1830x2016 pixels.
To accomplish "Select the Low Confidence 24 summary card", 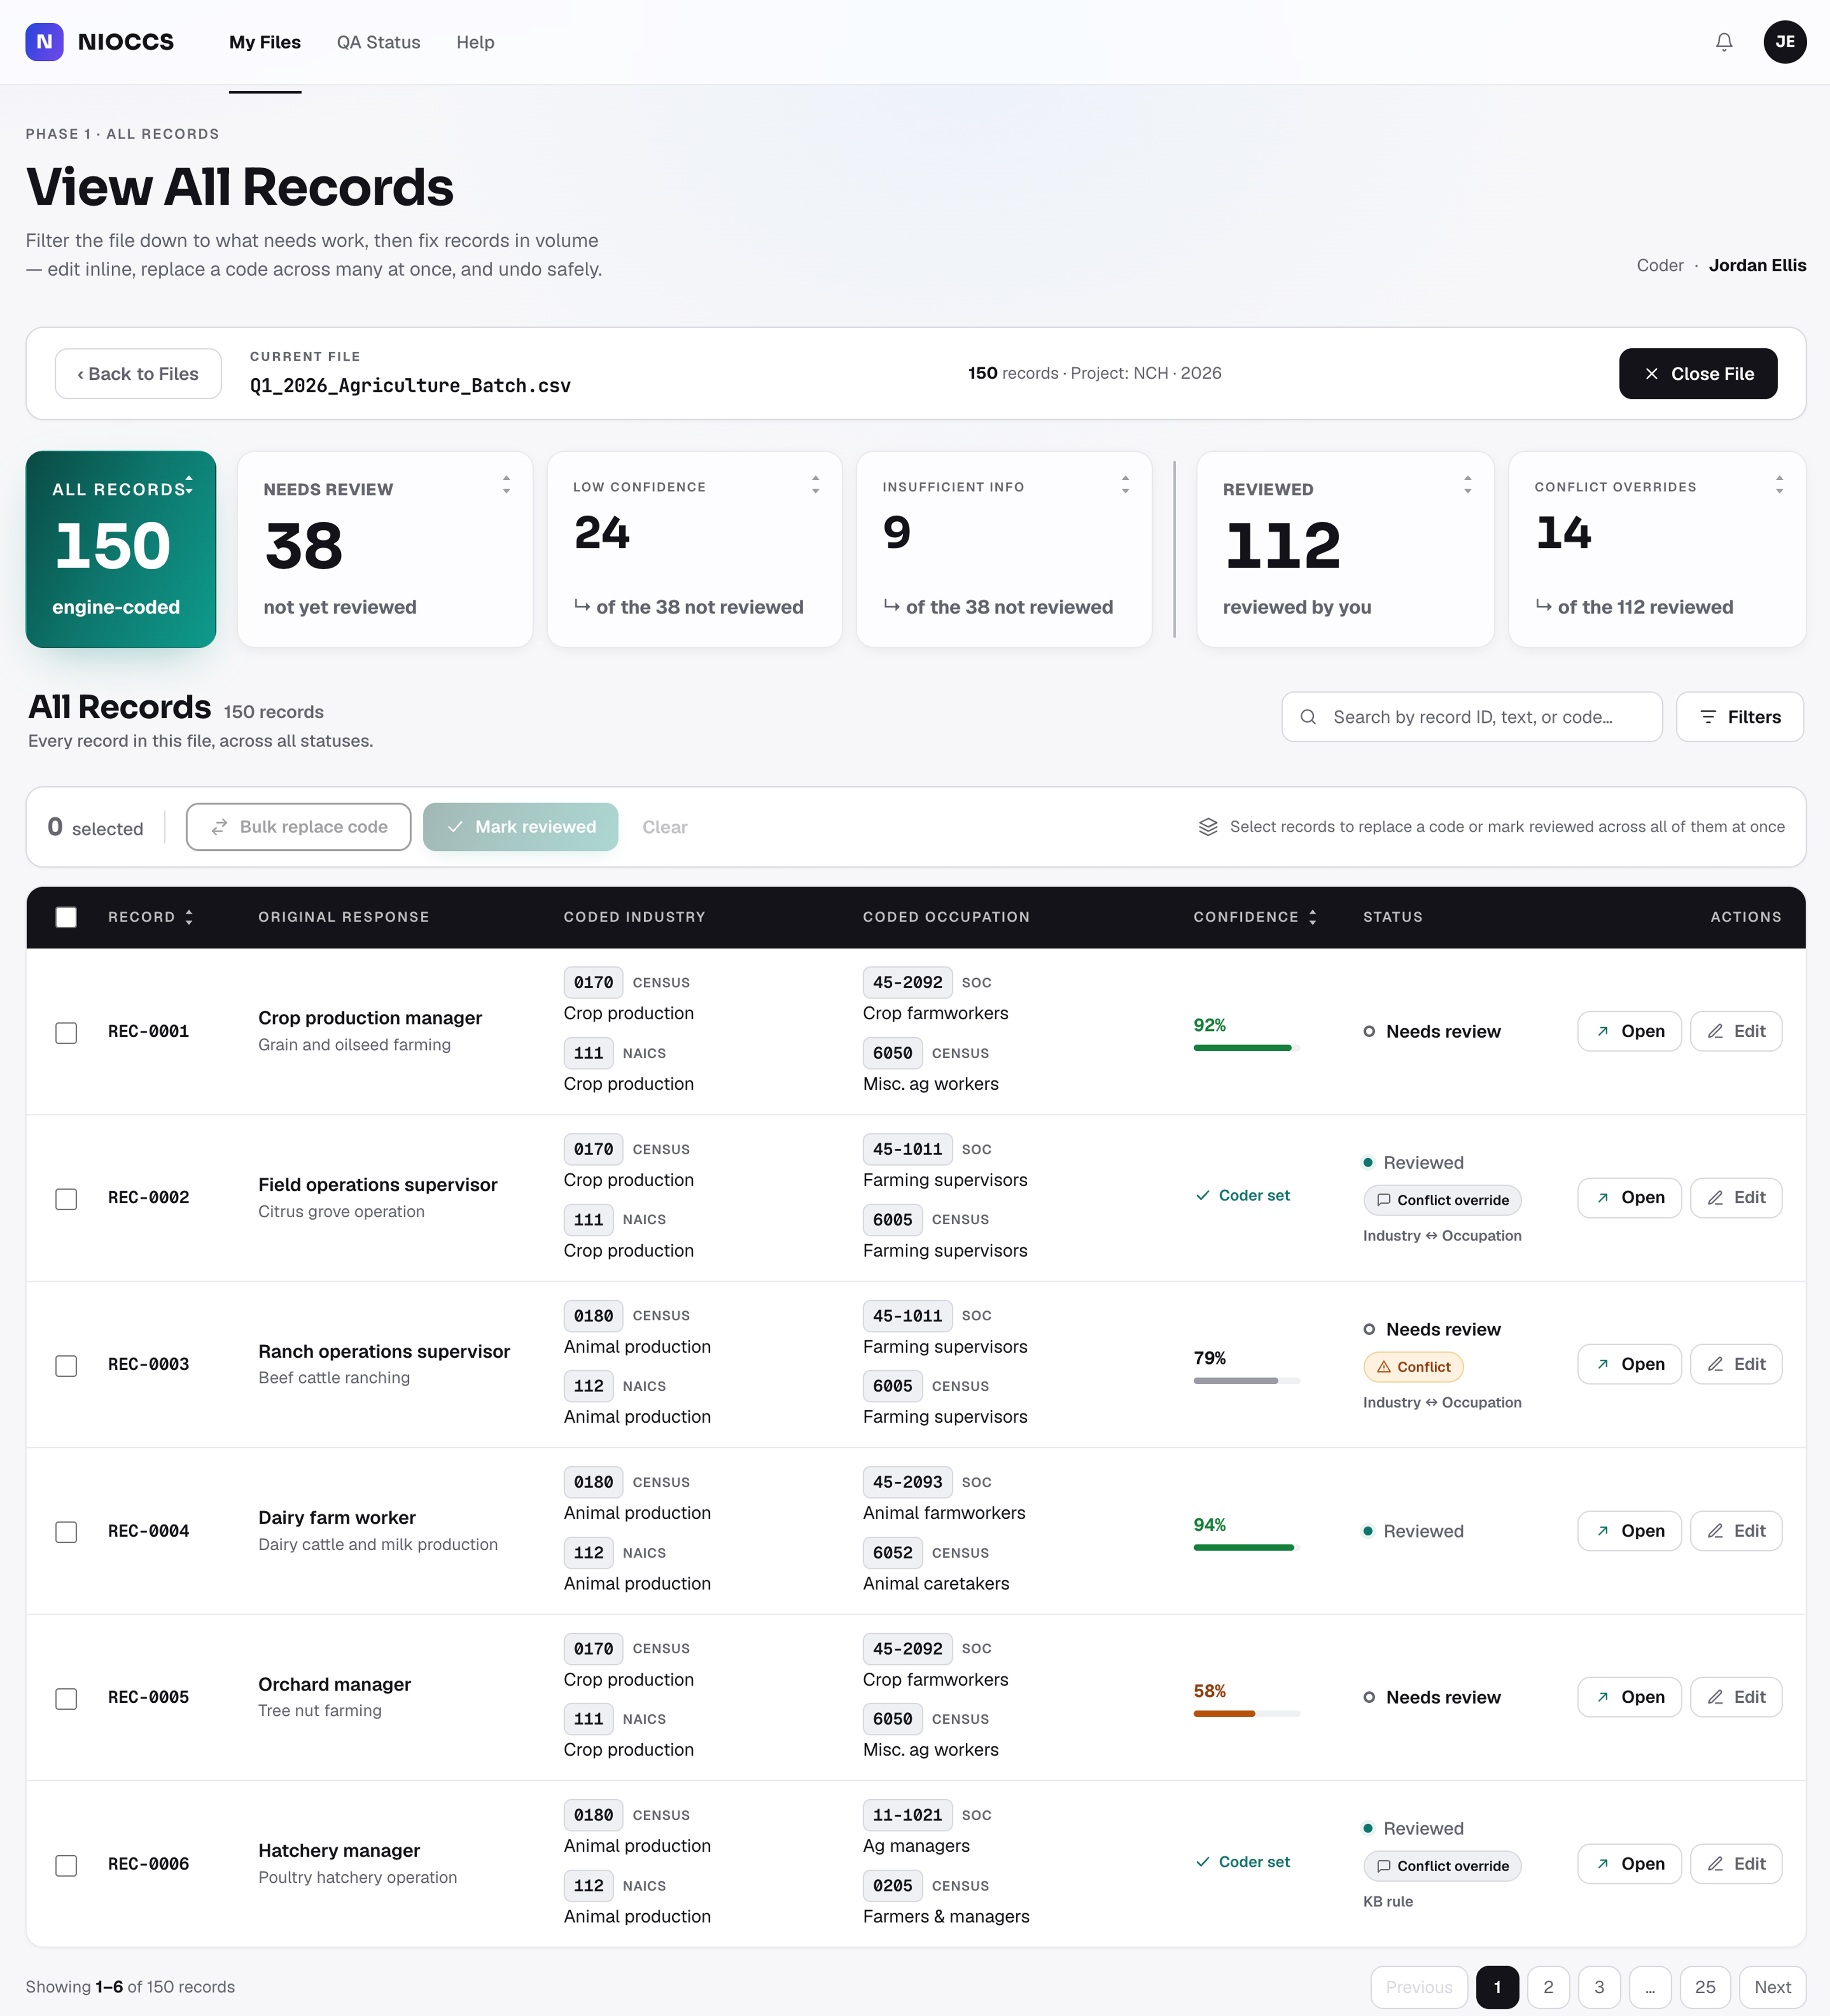I will [x=694, y=549].
